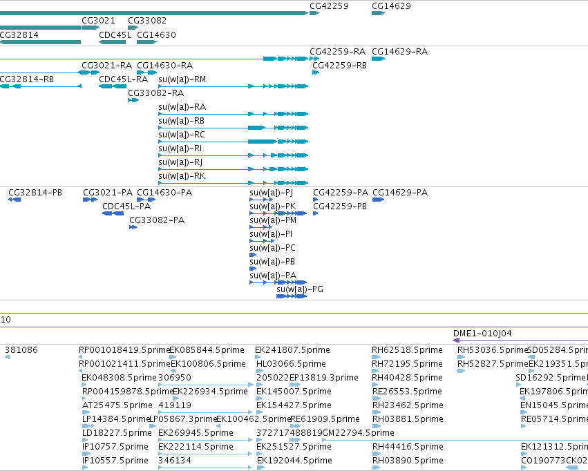The width and height of the screenshot is (588, 471).
Task: Select protein su(w[a])-PC label
Action: (x=272, y=248)
